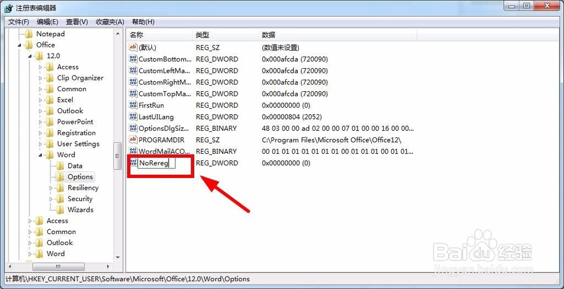Click the Registration folder icon
Viewport: 564px width, 289px height.
coord(50,133)
